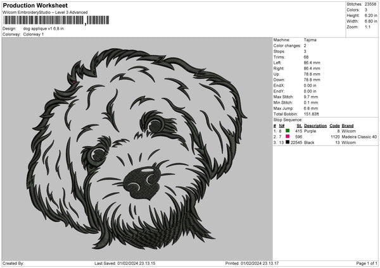
Task: Click the EndX value 0.00 in
Action: tap(310, 85)
